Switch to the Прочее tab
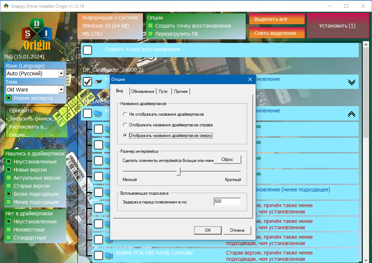 181,91
